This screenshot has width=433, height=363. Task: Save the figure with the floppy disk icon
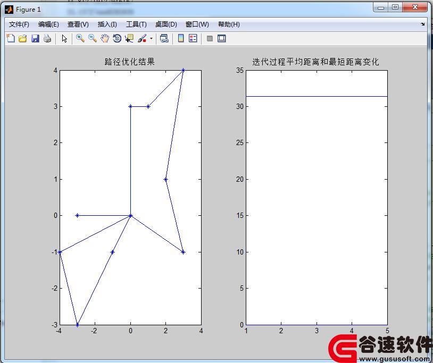click(35, 38)
